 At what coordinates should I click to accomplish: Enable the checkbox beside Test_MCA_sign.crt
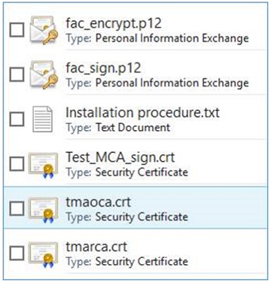(x=17, y=164)
